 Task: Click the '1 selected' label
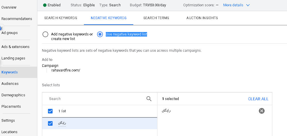tap(170, 99)
